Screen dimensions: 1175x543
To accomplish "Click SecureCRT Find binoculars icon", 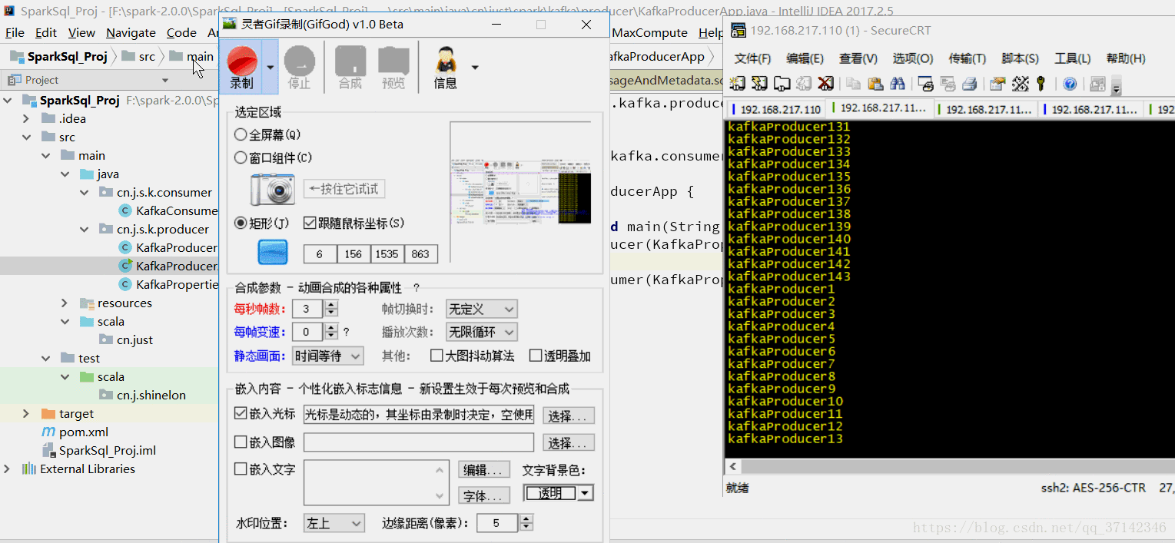I will pos(897,84).
